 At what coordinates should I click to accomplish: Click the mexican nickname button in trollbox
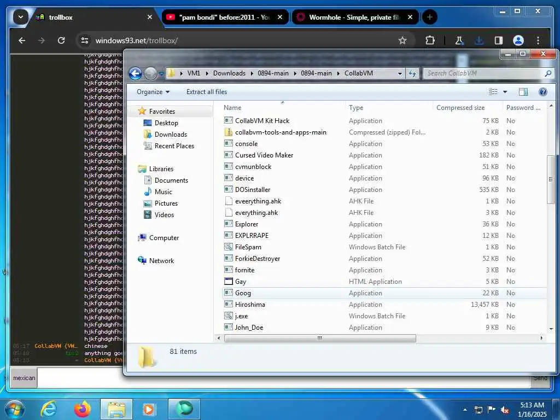click(x=24, y=378)
